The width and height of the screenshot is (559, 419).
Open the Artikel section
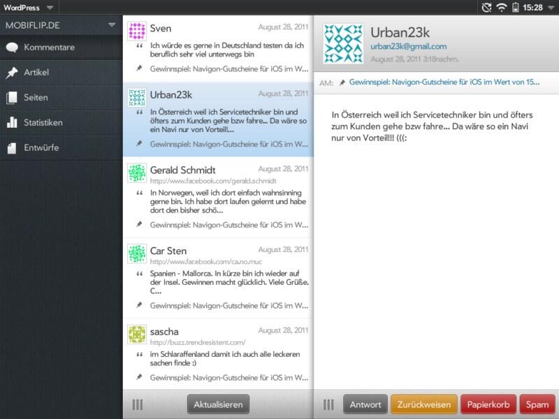(x=61, y=73)
